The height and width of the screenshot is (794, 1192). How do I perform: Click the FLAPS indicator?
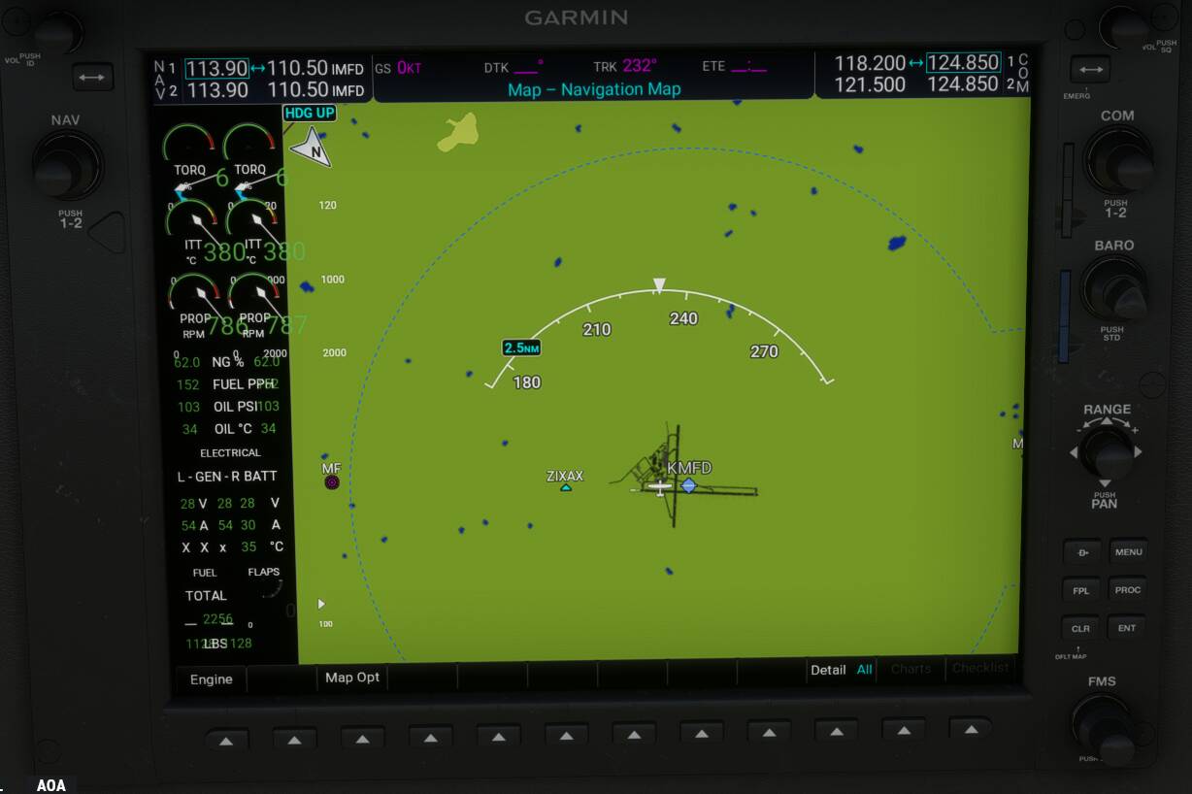pyautogui.click(x=266, y=583)
